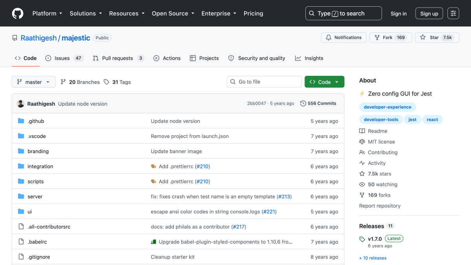This screenshot has height=265, width=471.
Task: Click the Raathigesh avatar in the commit bar
Action: coord(20,104)
